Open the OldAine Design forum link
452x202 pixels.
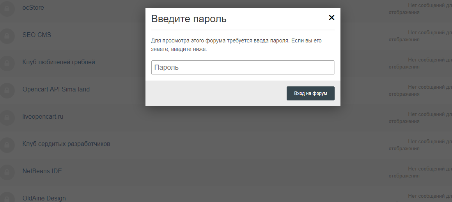coord(44,198)
